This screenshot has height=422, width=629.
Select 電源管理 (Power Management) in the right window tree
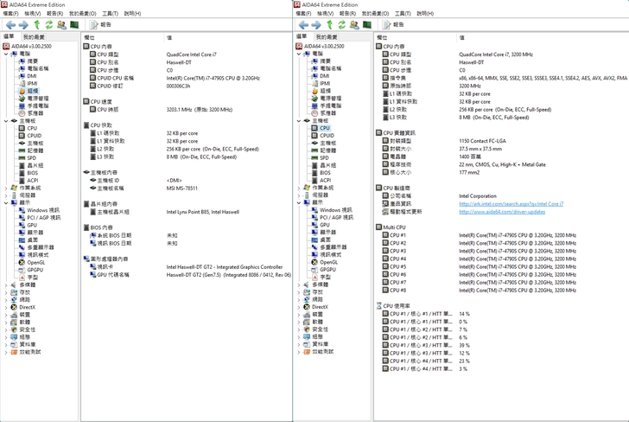[331, 99]
